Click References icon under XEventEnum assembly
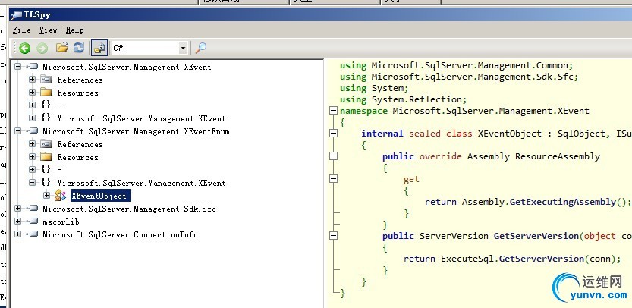632x308 pixels. 46,144
